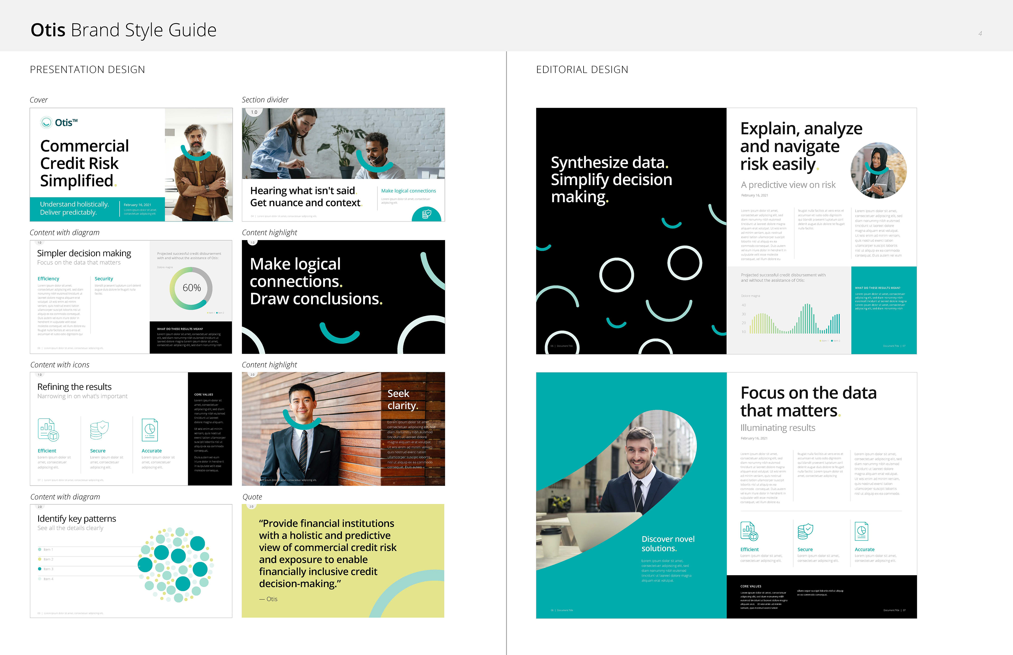This screenshot has width=1013, height=655.
Task: Click the 'Accurate' label in Refining the results slide
Action: (151, 451)
